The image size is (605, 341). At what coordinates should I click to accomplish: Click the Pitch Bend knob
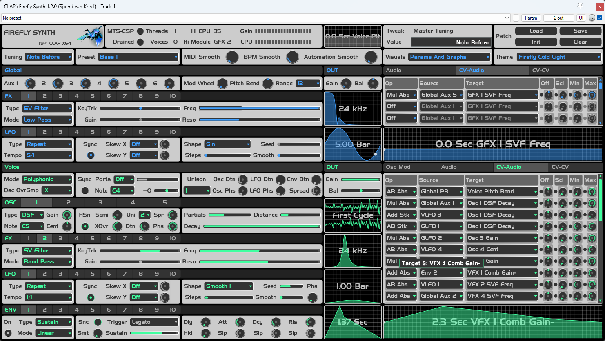tap(267, 84)
